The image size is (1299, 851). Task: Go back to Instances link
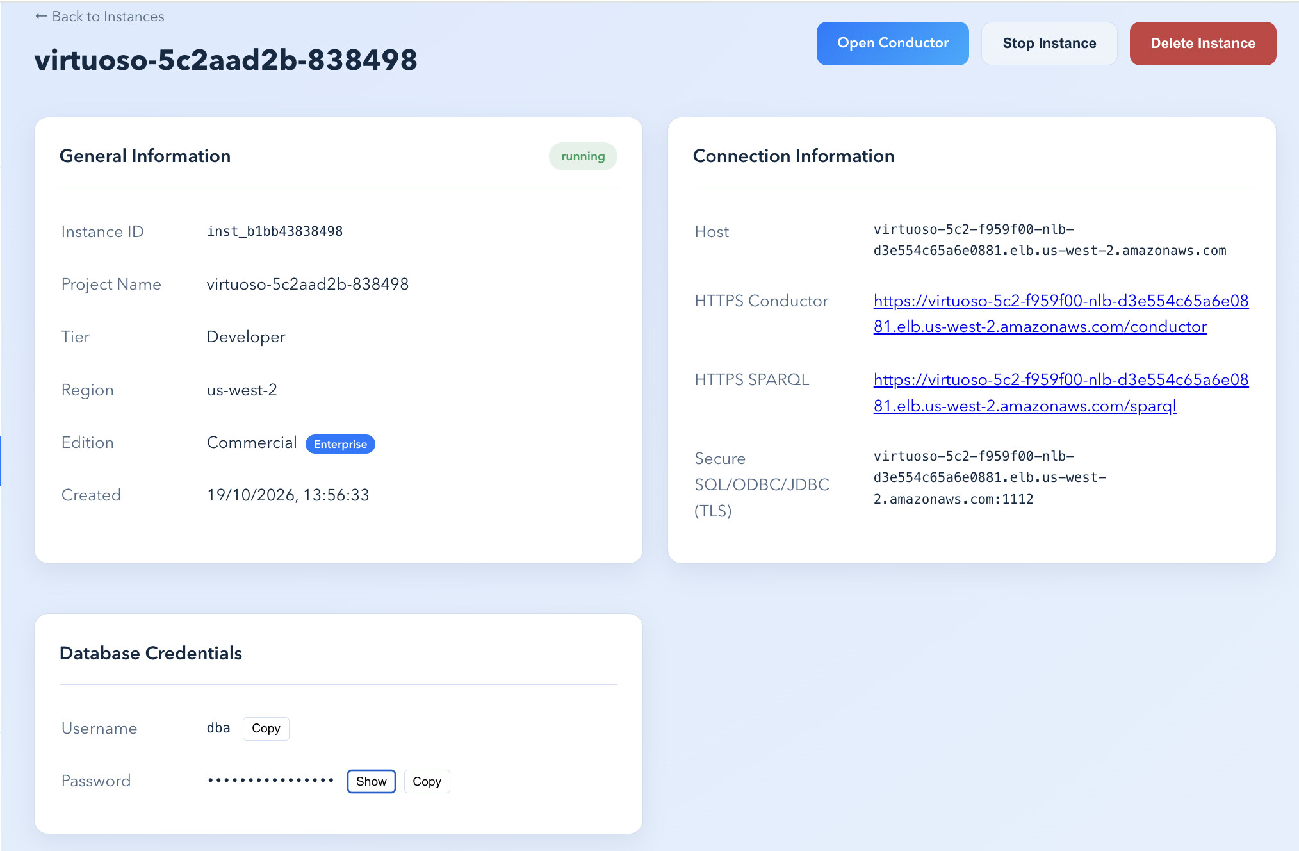[x=99, y=17]
